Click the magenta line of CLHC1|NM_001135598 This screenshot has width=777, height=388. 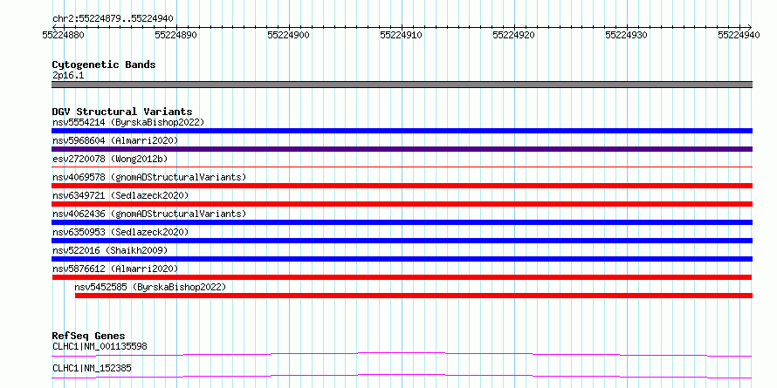click(x=402, y=354)
